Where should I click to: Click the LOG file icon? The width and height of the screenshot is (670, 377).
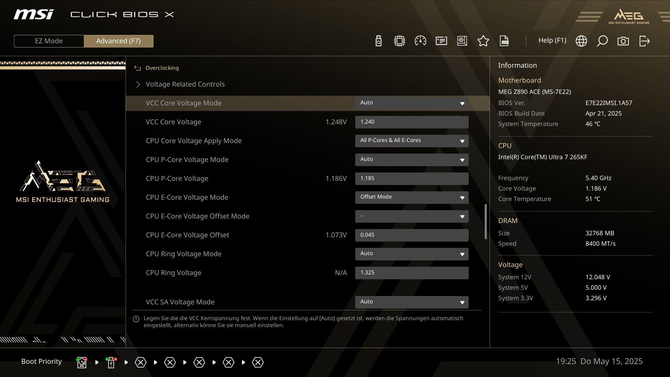[x=504, y=41]
